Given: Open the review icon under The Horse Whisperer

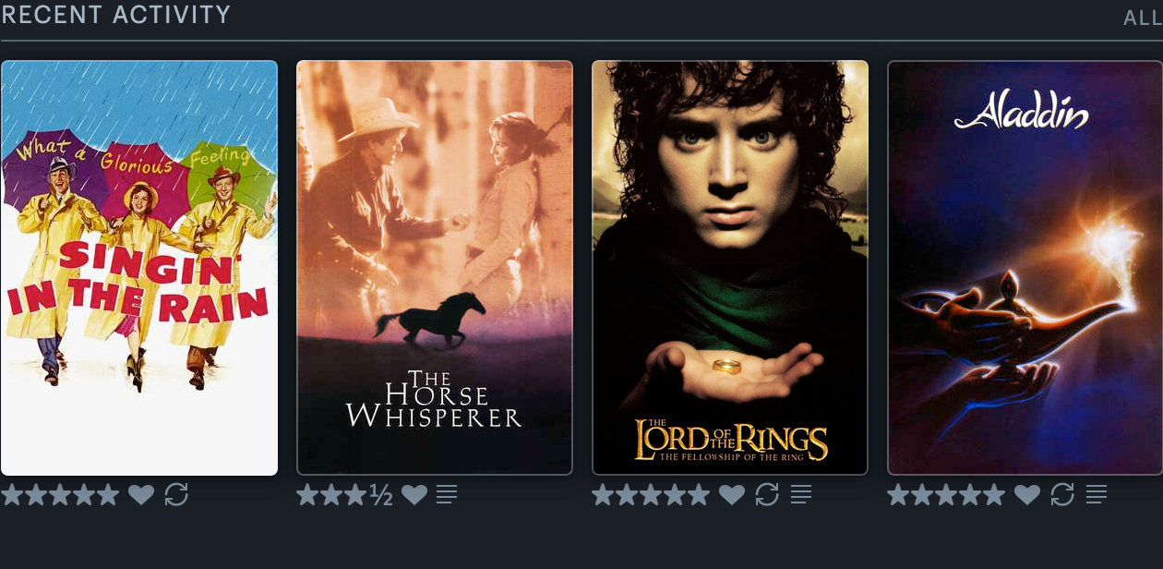Looking at the screenshot, I should pos(447,495).
